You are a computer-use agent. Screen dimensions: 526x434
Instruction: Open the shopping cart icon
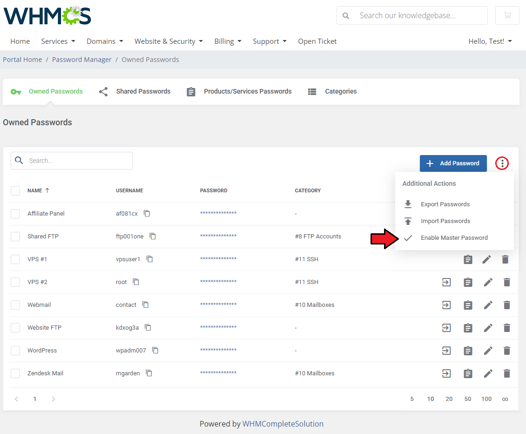point(507,15)
